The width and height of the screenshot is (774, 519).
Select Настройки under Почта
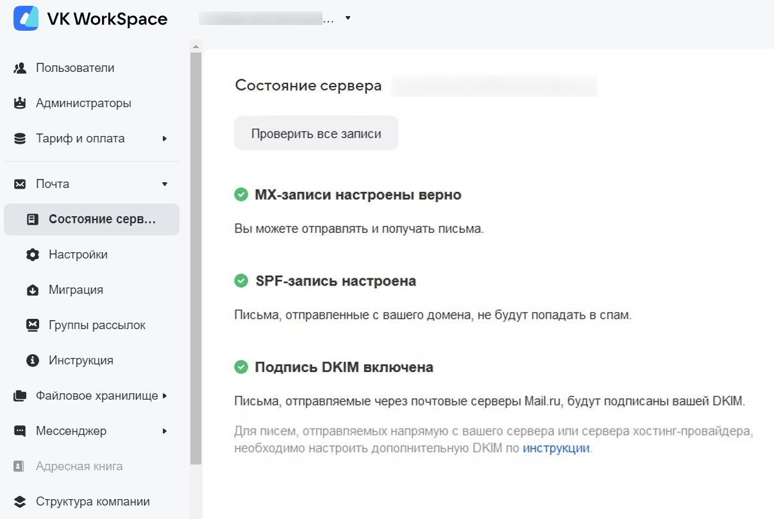[91, 255]
